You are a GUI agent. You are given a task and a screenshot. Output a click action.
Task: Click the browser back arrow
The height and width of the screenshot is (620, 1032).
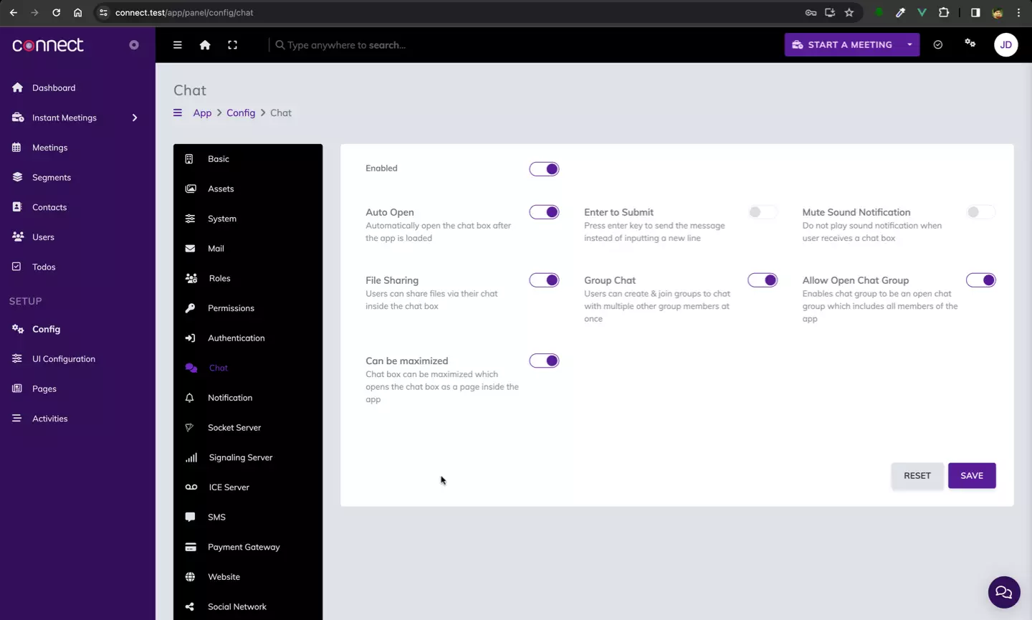coord(13,12)
